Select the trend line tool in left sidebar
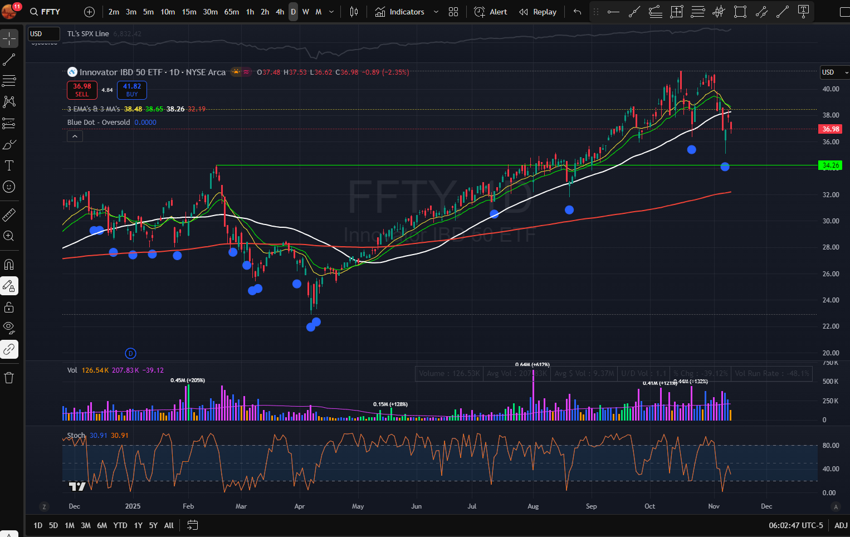The height and width of the screenshot is (537, 850). coord(9,60)
